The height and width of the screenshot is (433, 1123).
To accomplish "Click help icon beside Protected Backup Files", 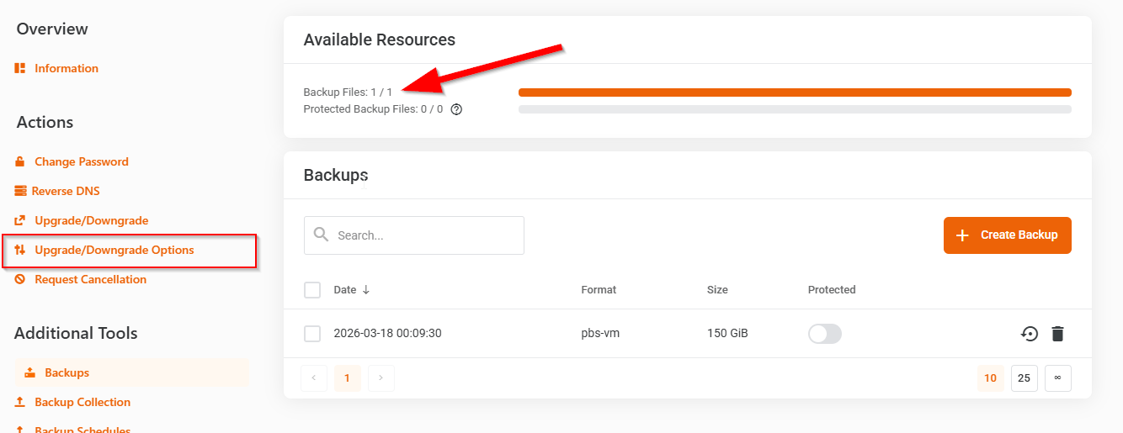I will click(x=456, y=109).
